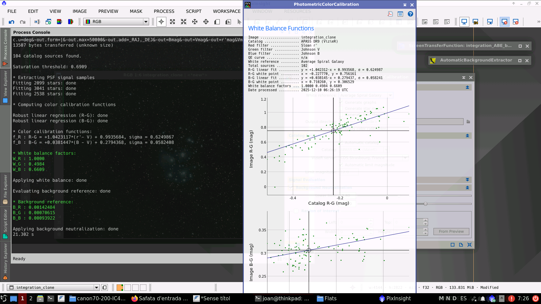
Task: Click the 24-bit screen LUT monitor icon
Action: [x=476, y=22]
